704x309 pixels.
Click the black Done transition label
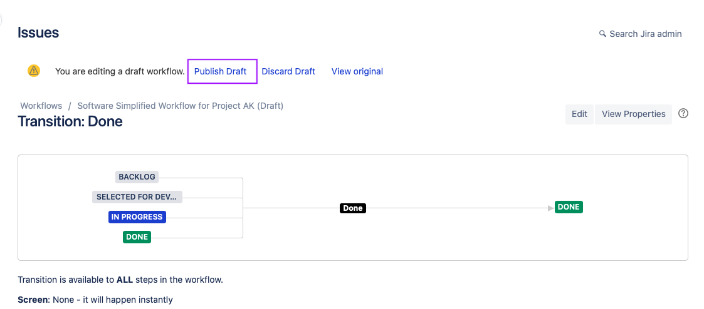353,208
